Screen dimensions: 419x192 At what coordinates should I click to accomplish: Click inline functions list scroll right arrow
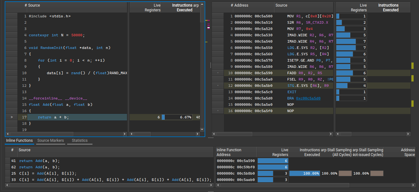(211, 185)
